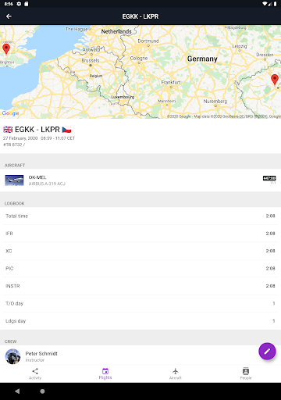Open crew member Peter Schmidt
The height and width of the screenshot is (400, 281).
point(140,355)
